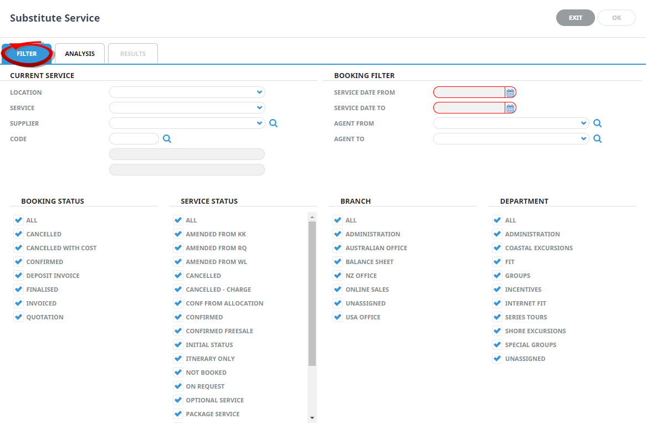Image resolution: width=646 pixels, height=429 pixels.
Task: Toggle USA Office branch checkbox
Action: tap(337, 317)
